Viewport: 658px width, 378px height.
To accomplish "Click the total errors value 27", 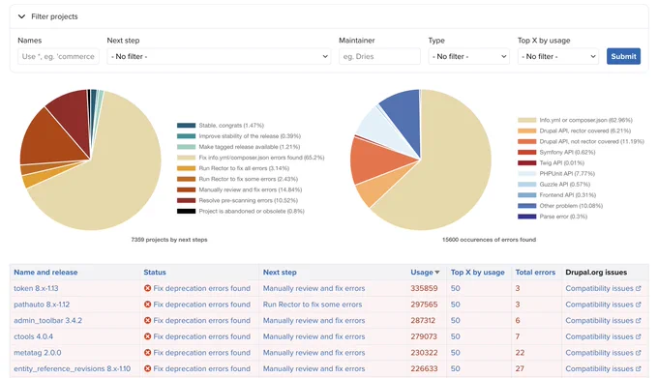I will pos(520,368).
